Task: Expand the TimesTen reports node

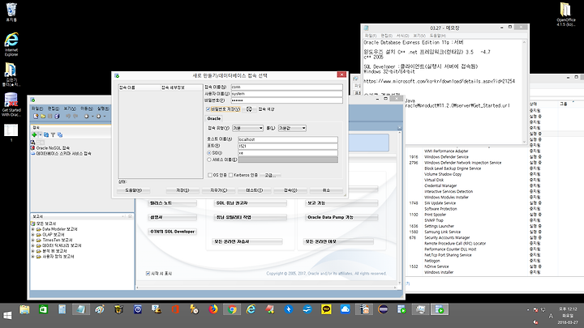Action: (32, 241)
